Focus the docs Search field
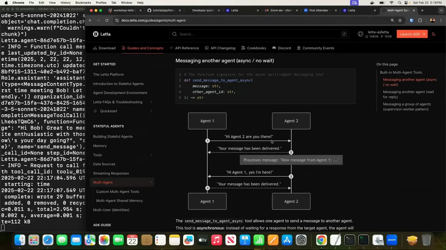 point(260,34)
